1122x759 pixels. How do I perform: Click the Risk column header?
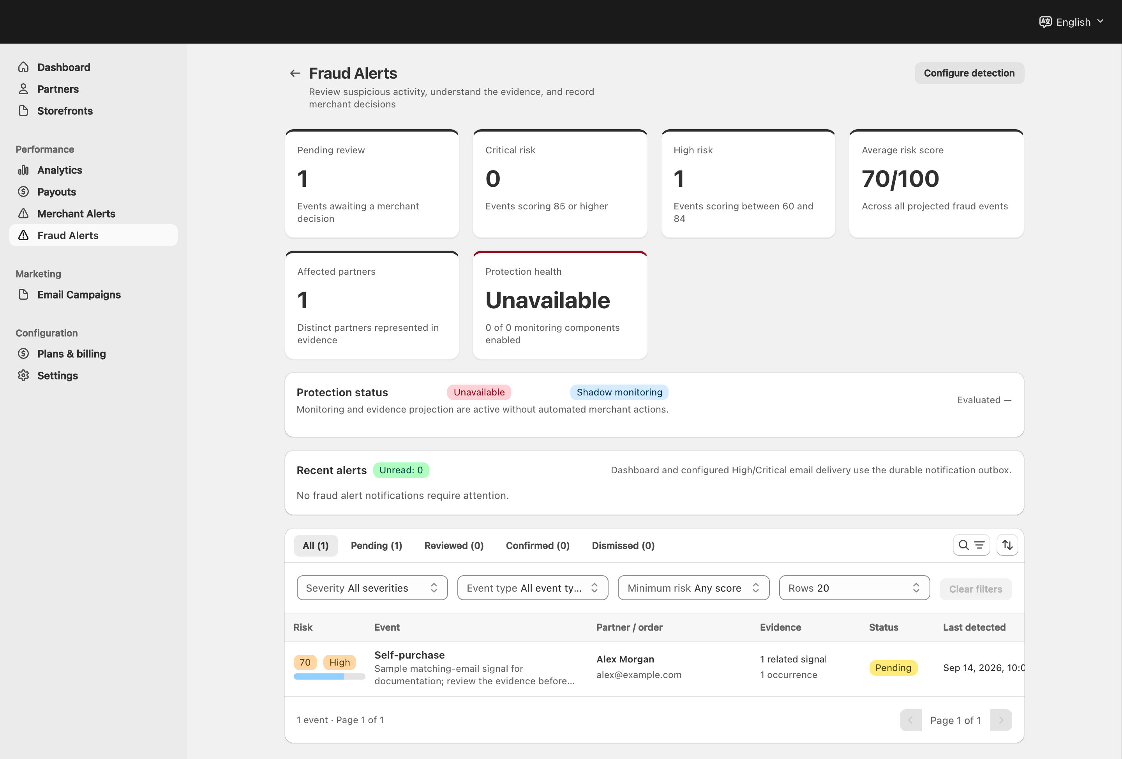[303, 627]
